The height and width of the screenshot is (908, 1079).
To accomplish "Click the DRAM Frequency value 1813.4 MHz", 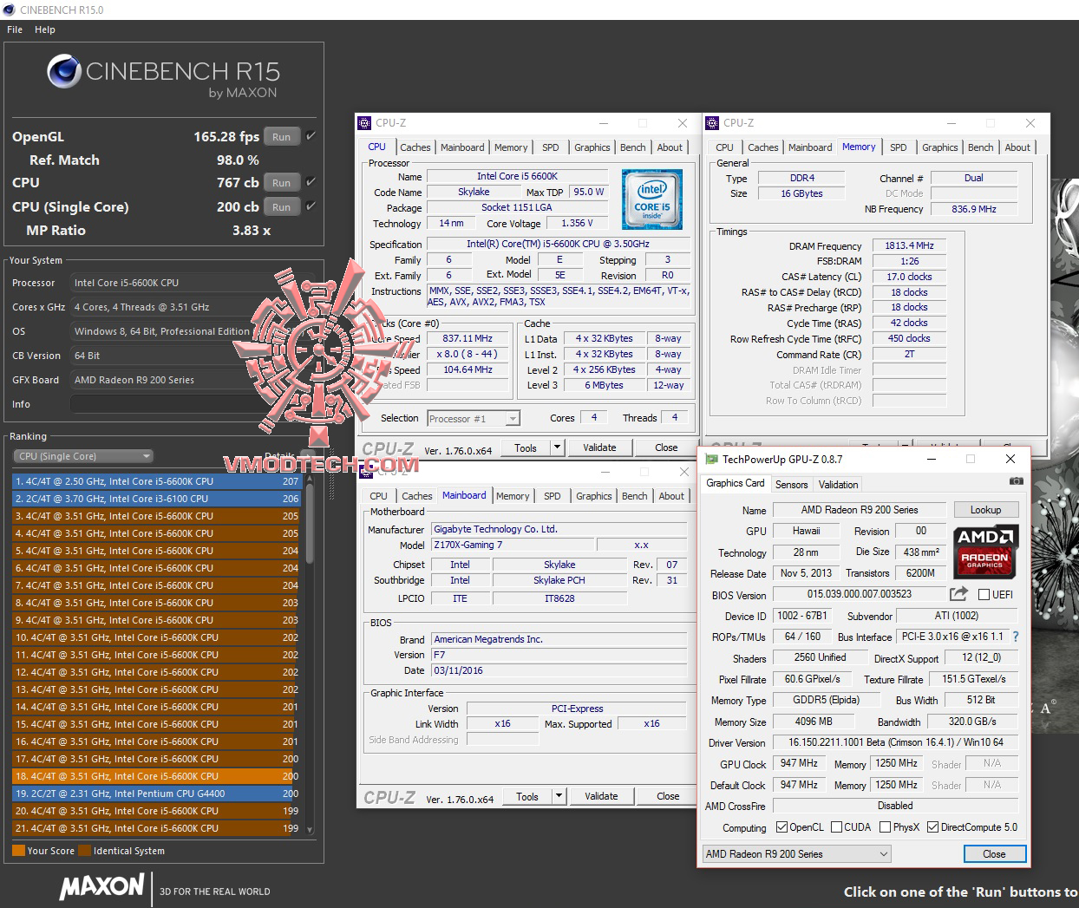I will (909, 245).
